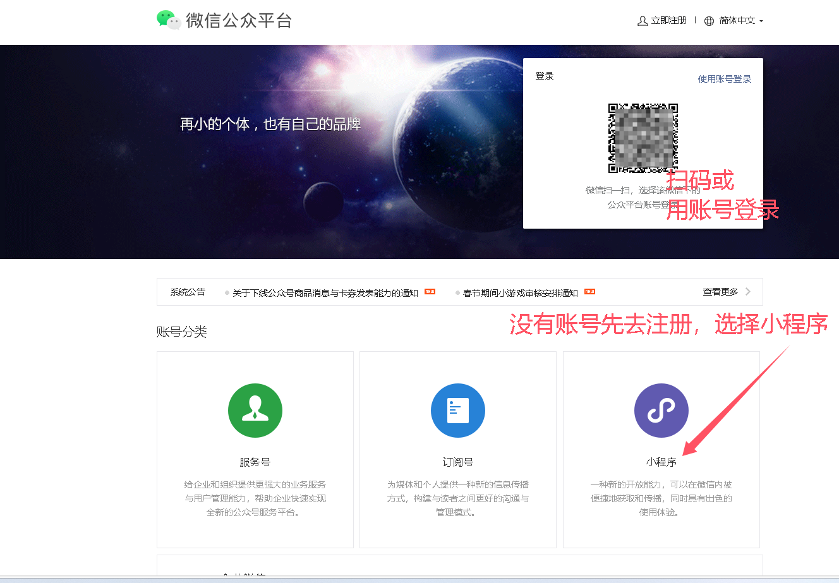The width and height of the screenshot is (839, 583).
Task: Click the purple 小程序 mini program icon
Action: (x=661, y=411)
